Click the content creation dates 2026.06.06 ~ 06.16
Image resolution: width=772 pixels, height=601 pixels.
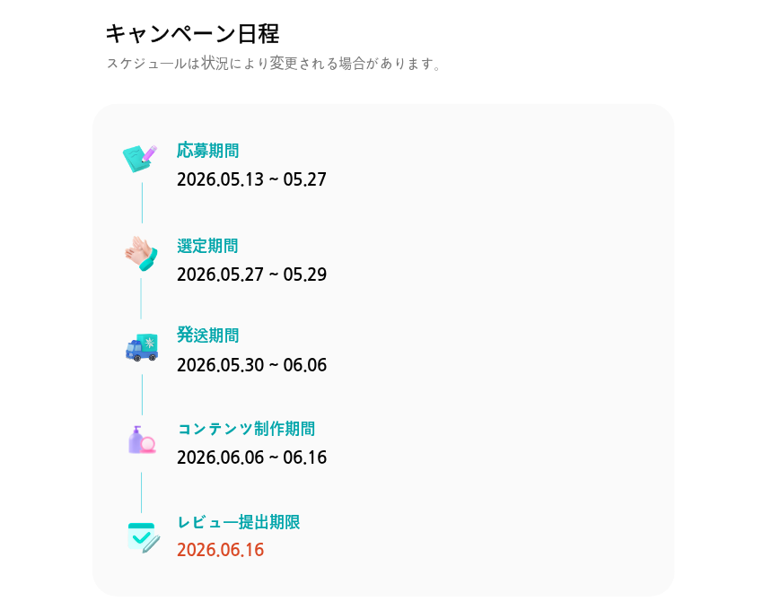[x=251, y=457]
